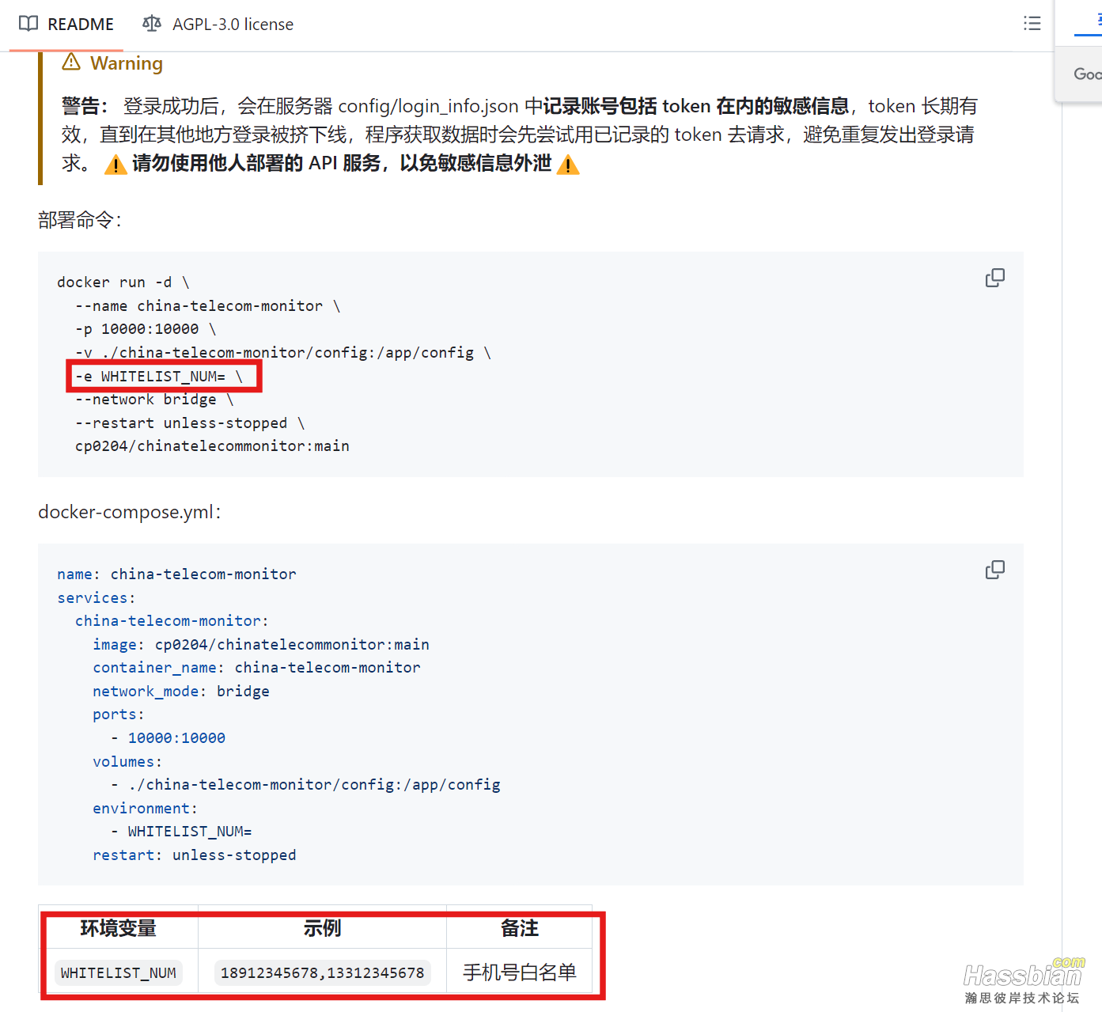Click the '--restart unless-stopped' line
Screen dimensions: 1102x1012
tap(190, 423)
